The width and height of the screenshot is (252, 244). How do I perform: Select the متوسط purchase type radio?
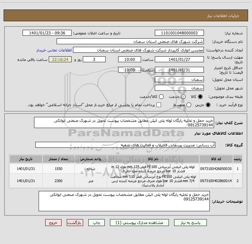[189, 105]
